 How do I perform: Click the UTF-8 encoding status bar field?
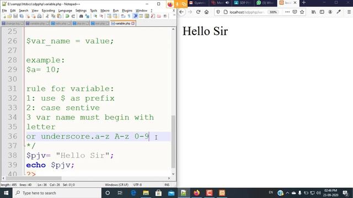(137, 185)
